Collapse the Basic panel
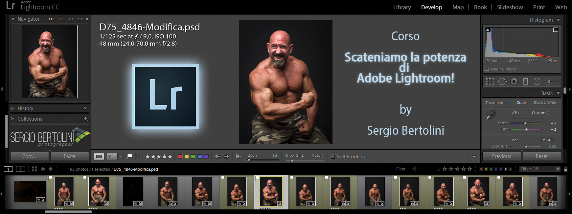 558,93
